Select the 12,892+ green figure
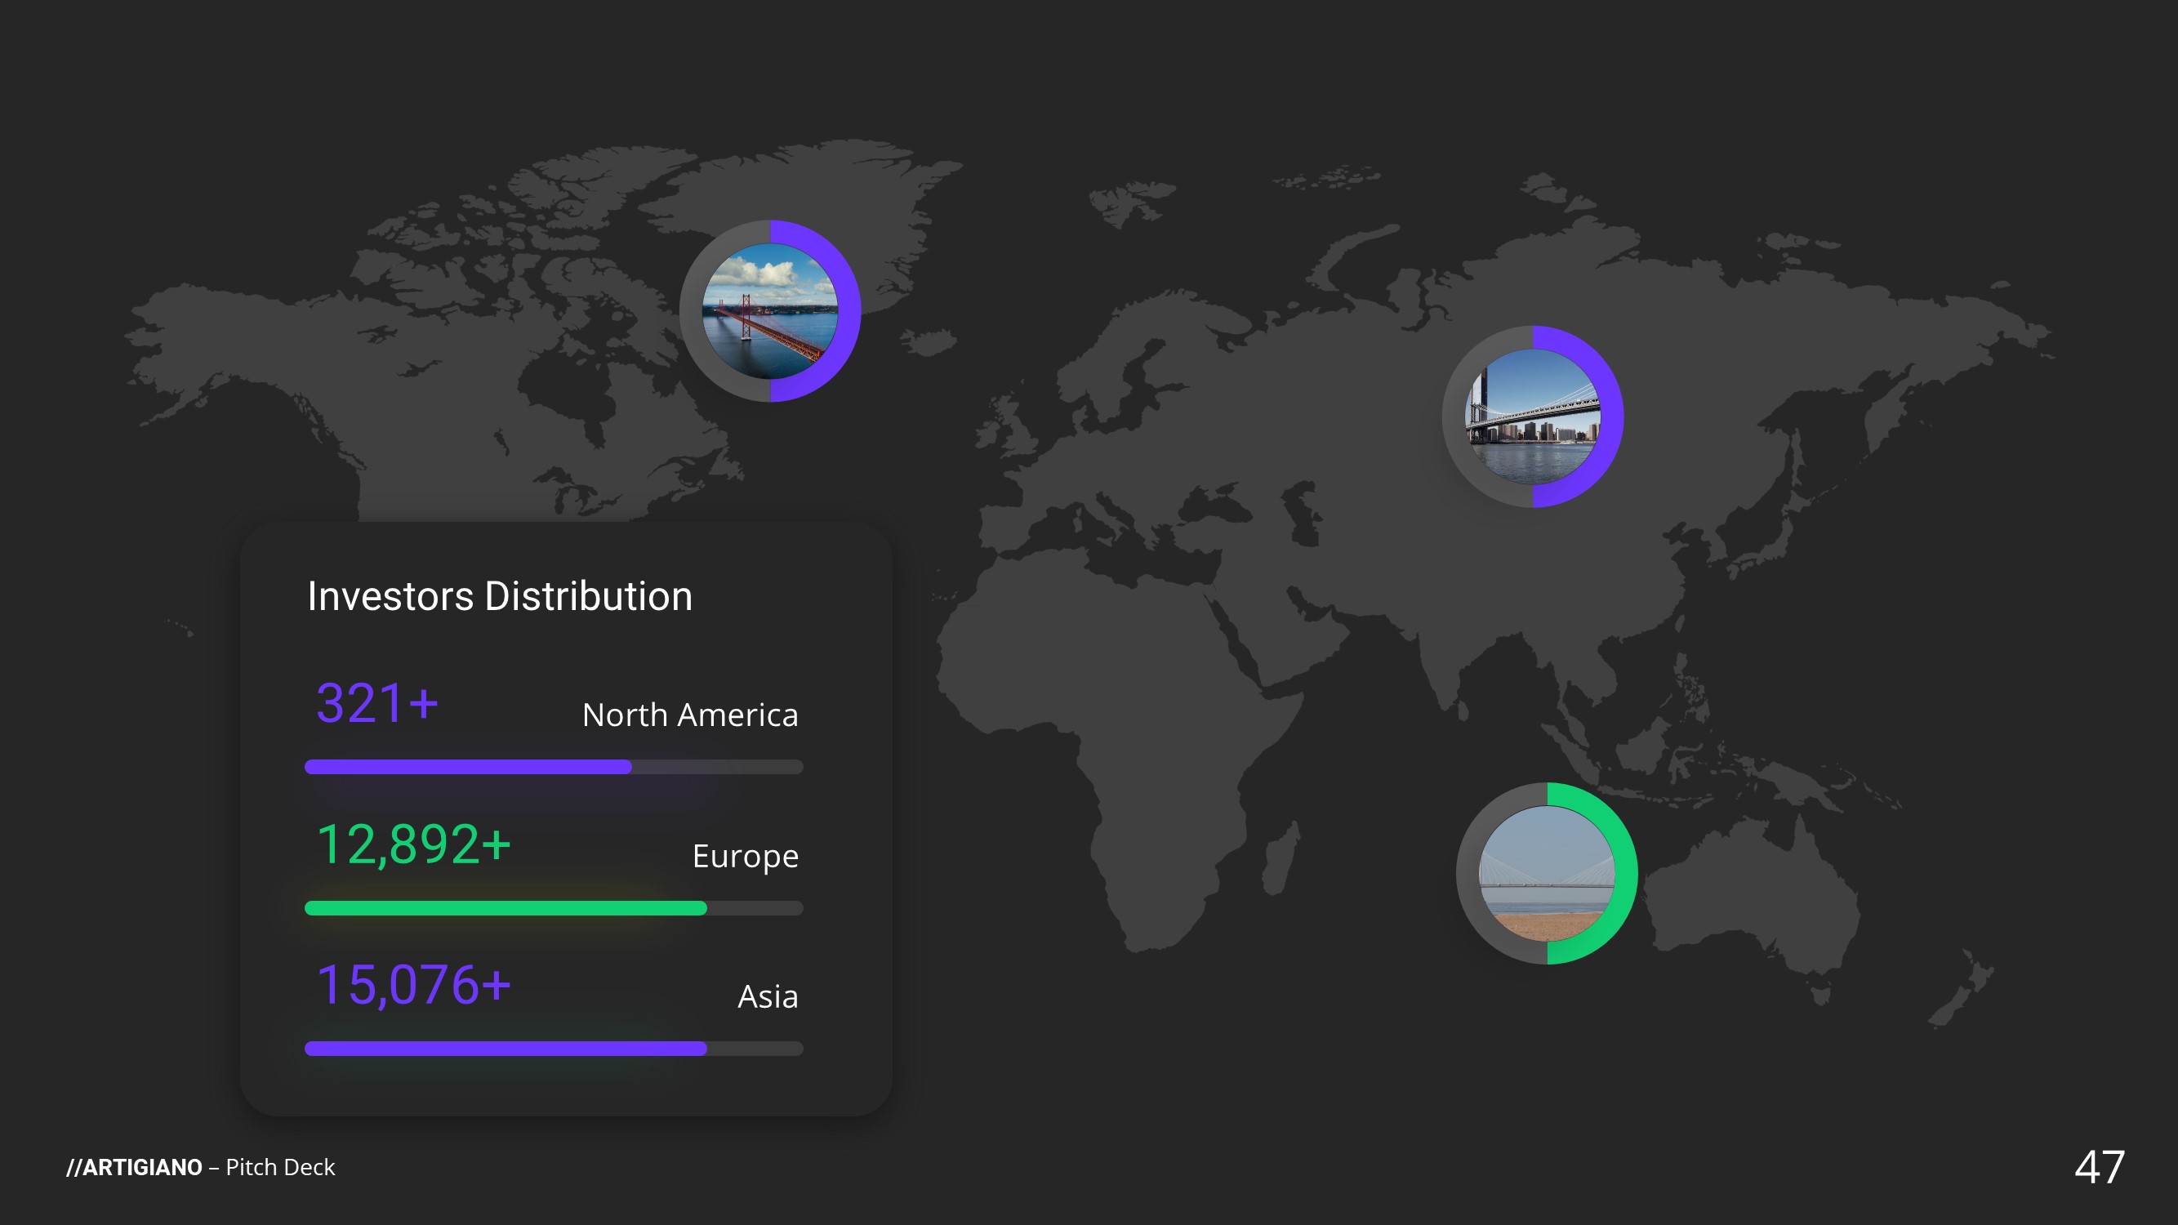Screen dimensions: 2178x1225 point(413,844)
